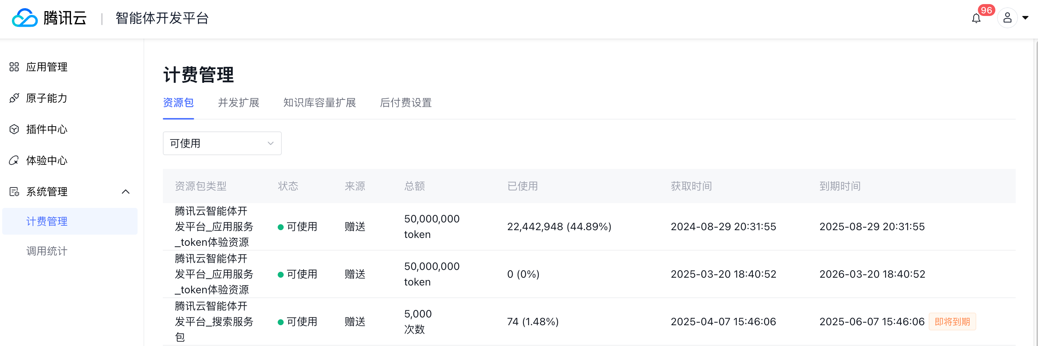Image resolution: width=1038 pixels, height=346 pixels.
Task: Click 赠送 source in 搜索服务包 row
Action: point(355,321)
